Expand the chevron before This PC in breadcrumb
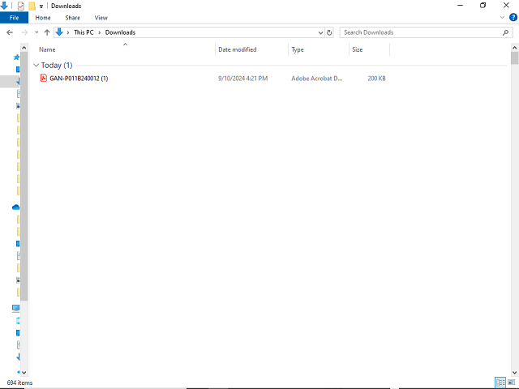 (68, 32)
